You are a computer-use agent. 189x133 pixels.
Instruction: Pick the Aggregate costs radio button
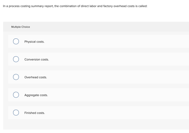click(x=16, y=95)
